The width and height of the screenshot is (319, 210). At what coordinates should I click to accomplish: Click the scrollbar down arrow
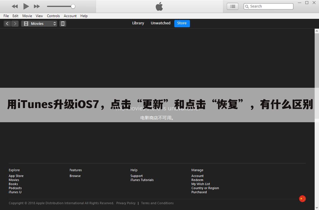click(x=317, y=208)
